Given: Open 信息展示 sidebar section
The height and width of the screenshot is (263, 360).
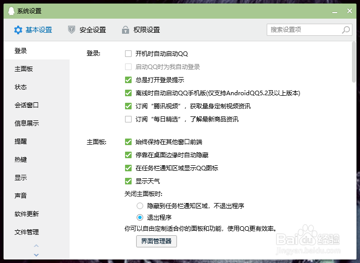Looking at the screenshot, I should [x=36, y=123].
